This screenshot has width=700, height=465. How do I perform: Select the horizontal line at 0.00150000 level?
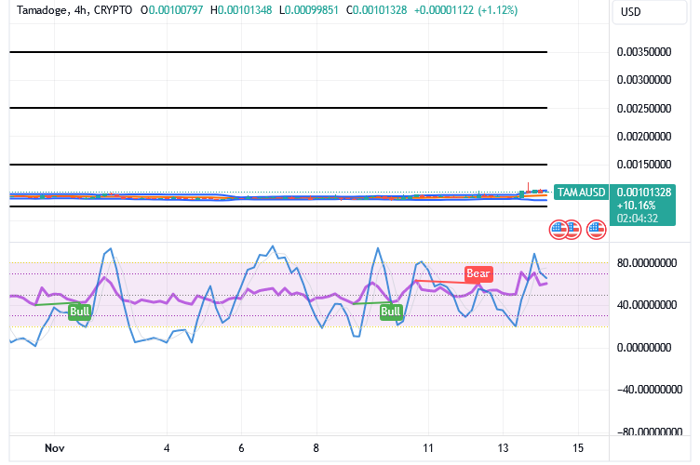(x=278, y=165)
